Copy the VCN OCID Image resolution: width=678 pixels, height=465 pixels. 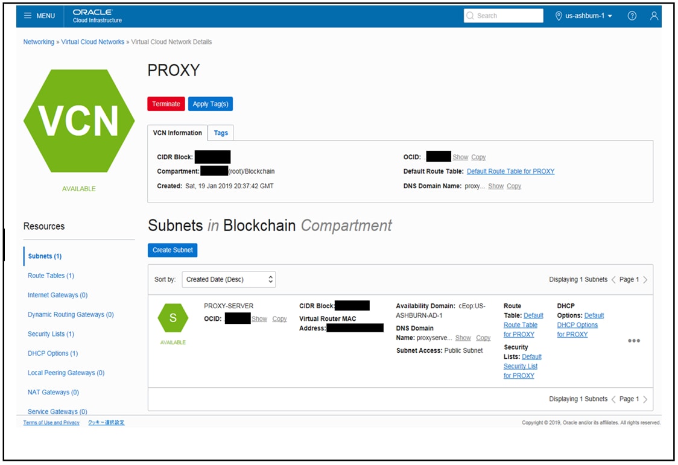click(478, 157)
